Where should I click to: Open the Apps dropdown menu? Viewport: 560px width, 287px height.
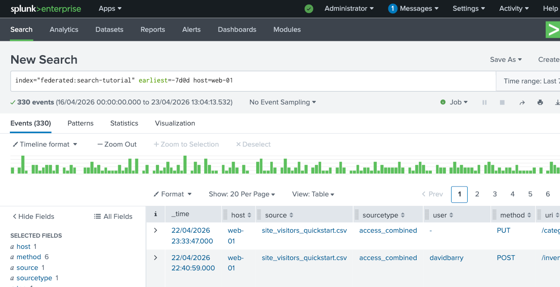[110, 9]
